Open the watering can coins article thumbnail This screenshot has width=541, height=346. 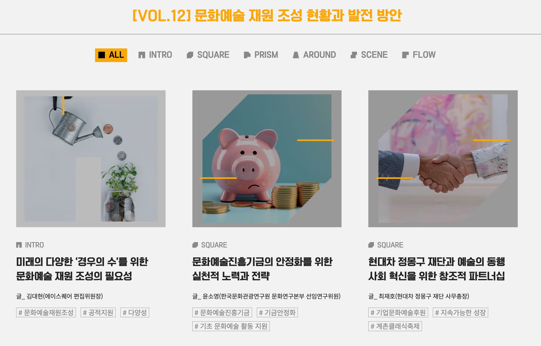click(91, 159)
